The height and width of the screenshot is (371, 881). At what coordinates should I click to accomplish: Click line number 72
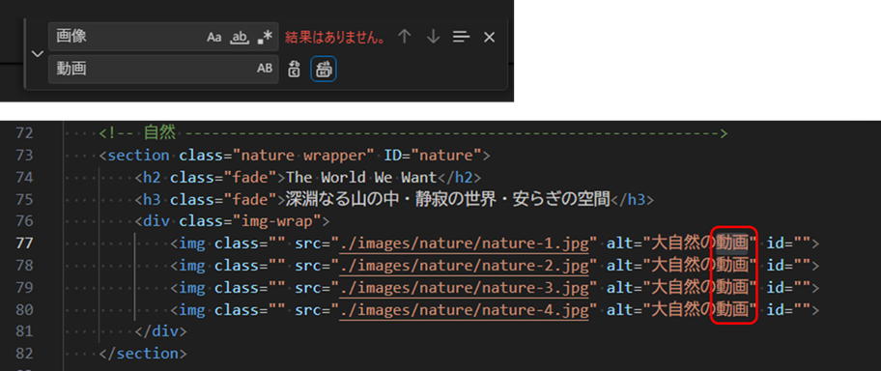pyautogui.click(x=24, y=133)
